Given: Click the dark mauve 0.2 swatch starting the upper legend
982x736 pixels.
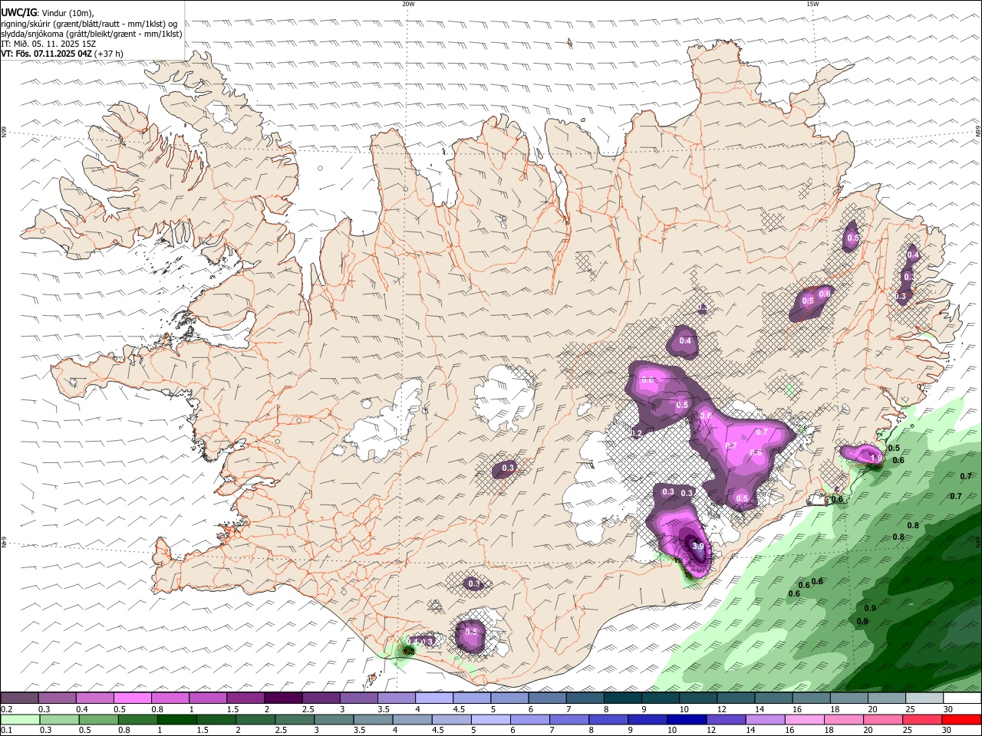Looking at the screenshot, I should click(19, 698).
